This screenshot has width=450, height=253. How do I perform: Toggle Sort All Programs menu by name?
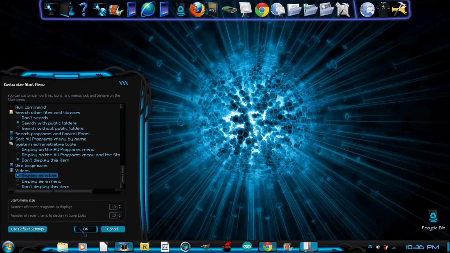[12, 139]
